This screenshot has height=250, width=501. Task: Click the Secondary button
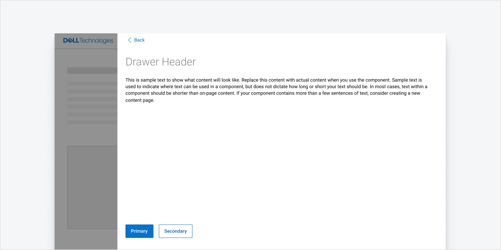[x=176, y=231]
